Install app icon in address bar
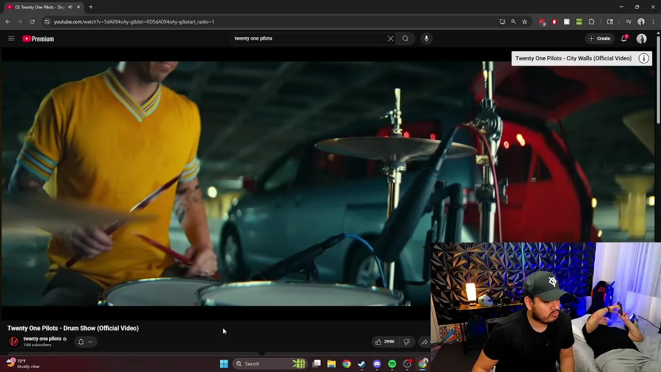This screenshot has width=661, height=372. [502, 22]
